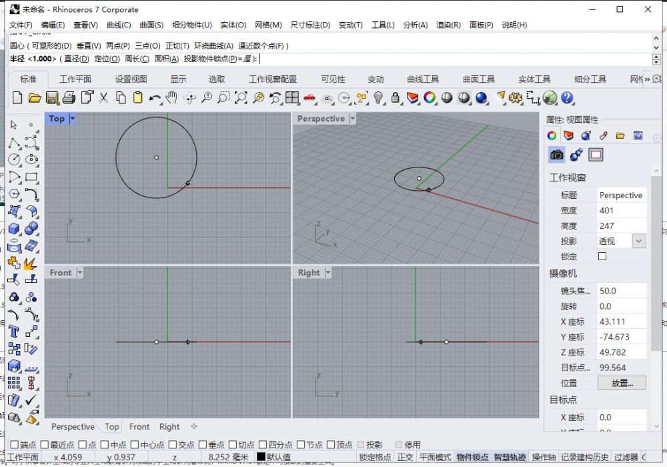Image resolution: width=667 pixels, height=467 pixels.
Task: Toggle 物件锁点 in status bar
Action: pyautogui.click(x=472, y=457)
